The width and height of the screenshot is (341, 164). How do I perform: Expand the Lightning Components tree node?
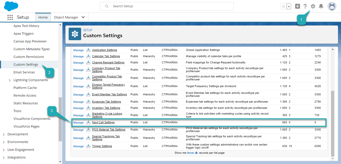10,80
